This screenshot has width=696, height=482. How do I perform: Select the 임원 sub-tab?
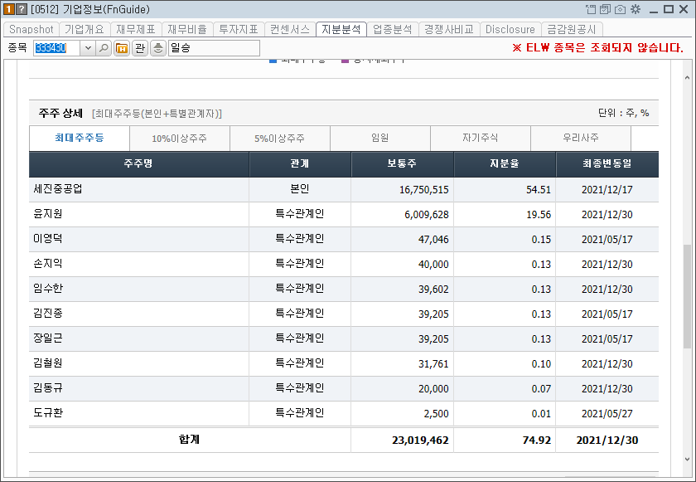(380, 139)
